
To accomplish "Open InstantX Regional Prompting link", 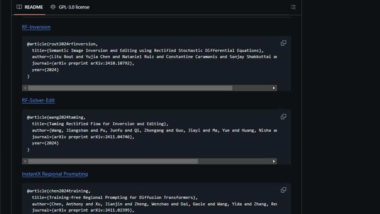I will [x=55, y=174].
